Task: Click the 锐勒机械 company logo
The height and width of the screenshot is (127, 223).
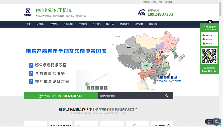Action: [x=28, y=12]
